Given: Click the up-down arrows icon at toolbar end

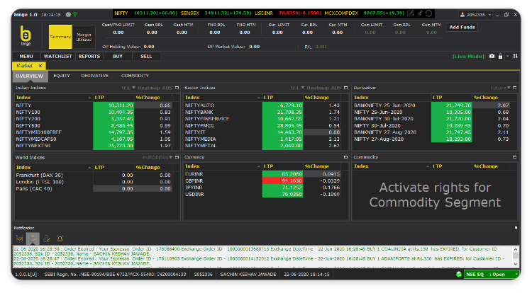Looking at the screenshot, I should tap(516, 56).
